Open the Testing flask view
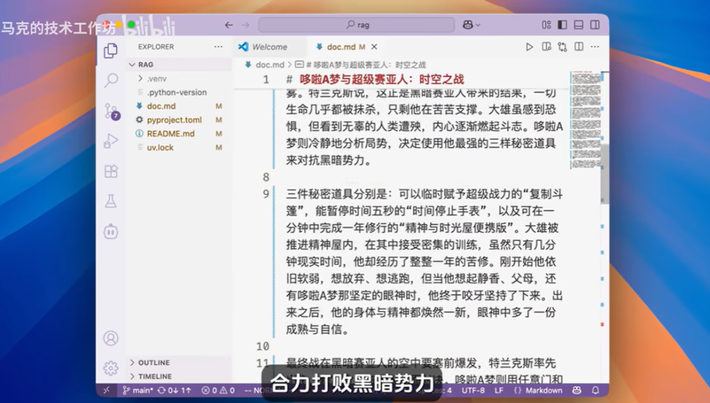This screenshot has width=710, height=403. tap(111, 201)
